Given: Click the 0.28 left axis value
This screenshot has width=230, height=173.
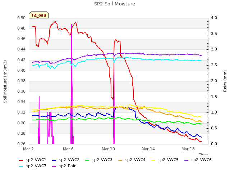Looking at the screenshot, I should pyautogui.click(x=22, y=133).
